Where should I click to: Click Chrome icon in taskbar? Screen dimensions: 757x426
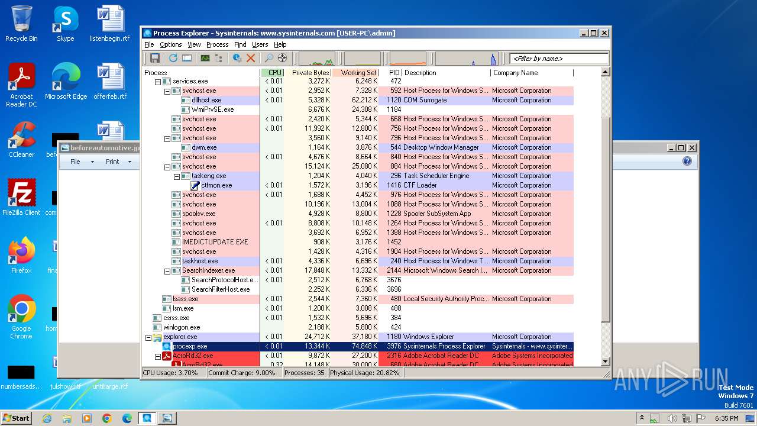click(107, 418)
